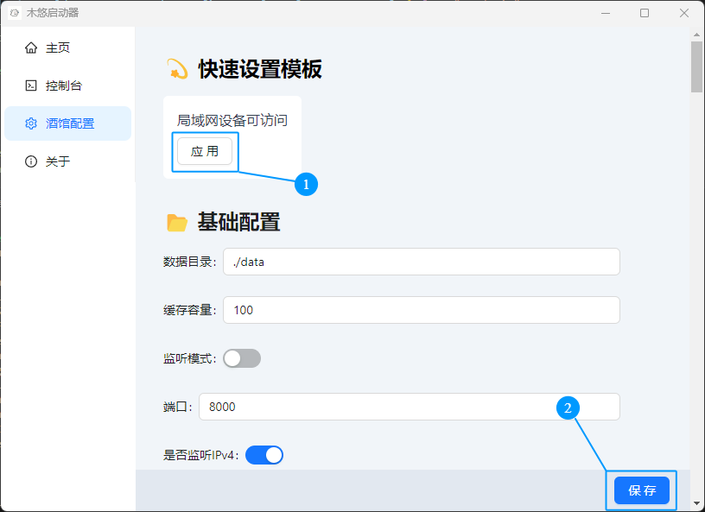Click the app logo in title bar
This screenshot has width=705, height=512.
14,13
